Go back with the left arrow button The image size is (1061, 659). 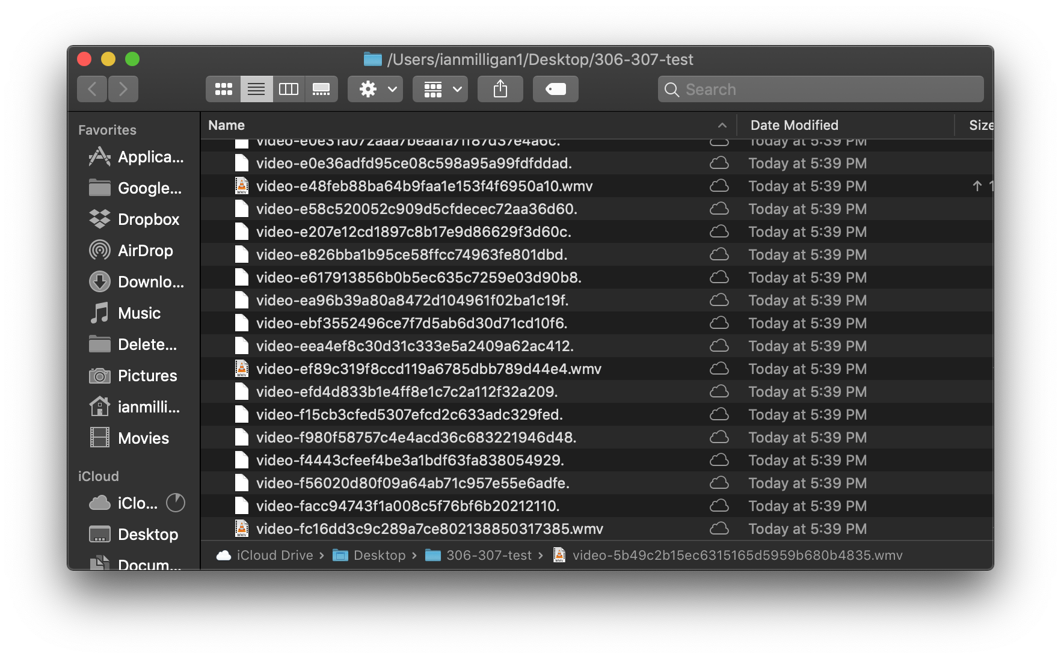click(x=92, y=89)
